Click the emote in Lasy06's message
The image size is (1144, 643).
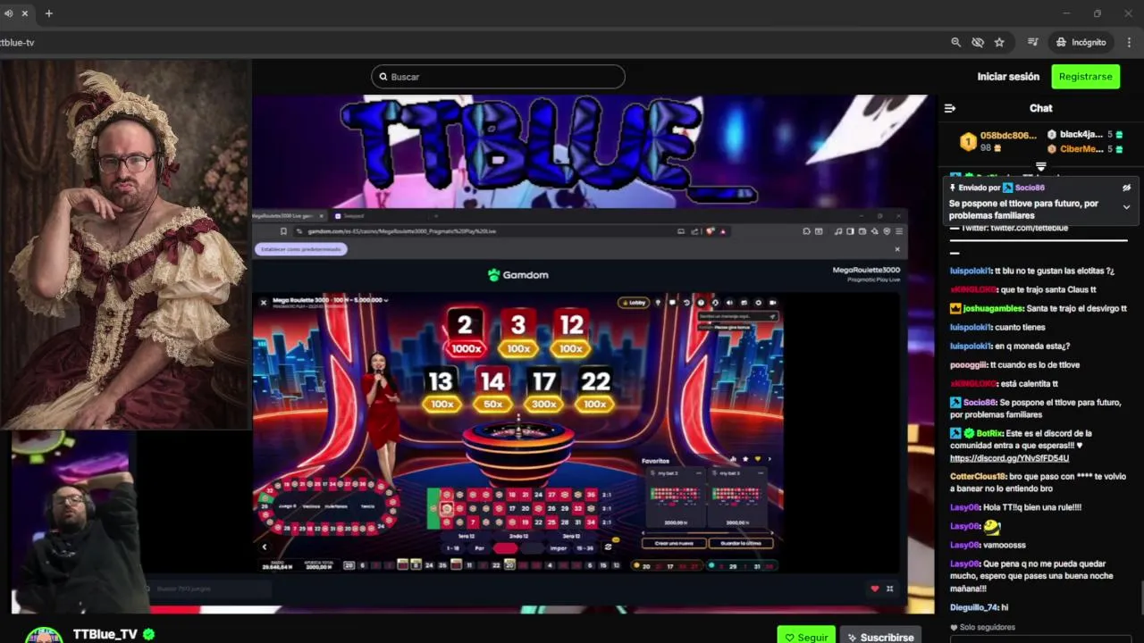pyautogui.click(x=991, y=527)
